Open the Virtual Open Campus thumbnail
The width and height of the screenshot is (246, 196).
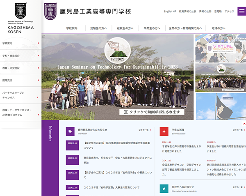221,48
